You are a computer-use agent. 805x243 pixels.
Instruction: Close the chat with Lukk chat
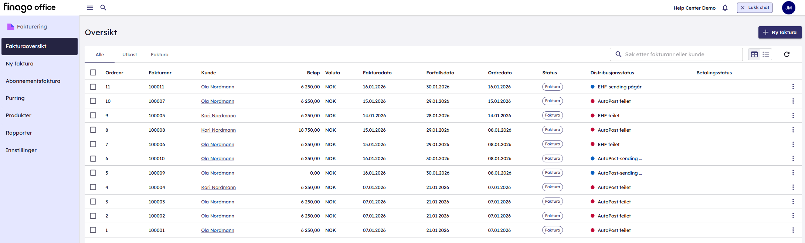[x=754, y=8]
